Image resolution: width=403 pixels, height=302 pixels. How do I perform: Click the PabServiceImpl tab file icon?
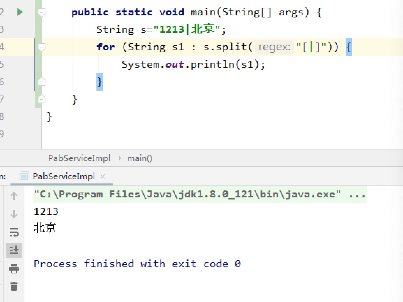click(x=24, y=176)
